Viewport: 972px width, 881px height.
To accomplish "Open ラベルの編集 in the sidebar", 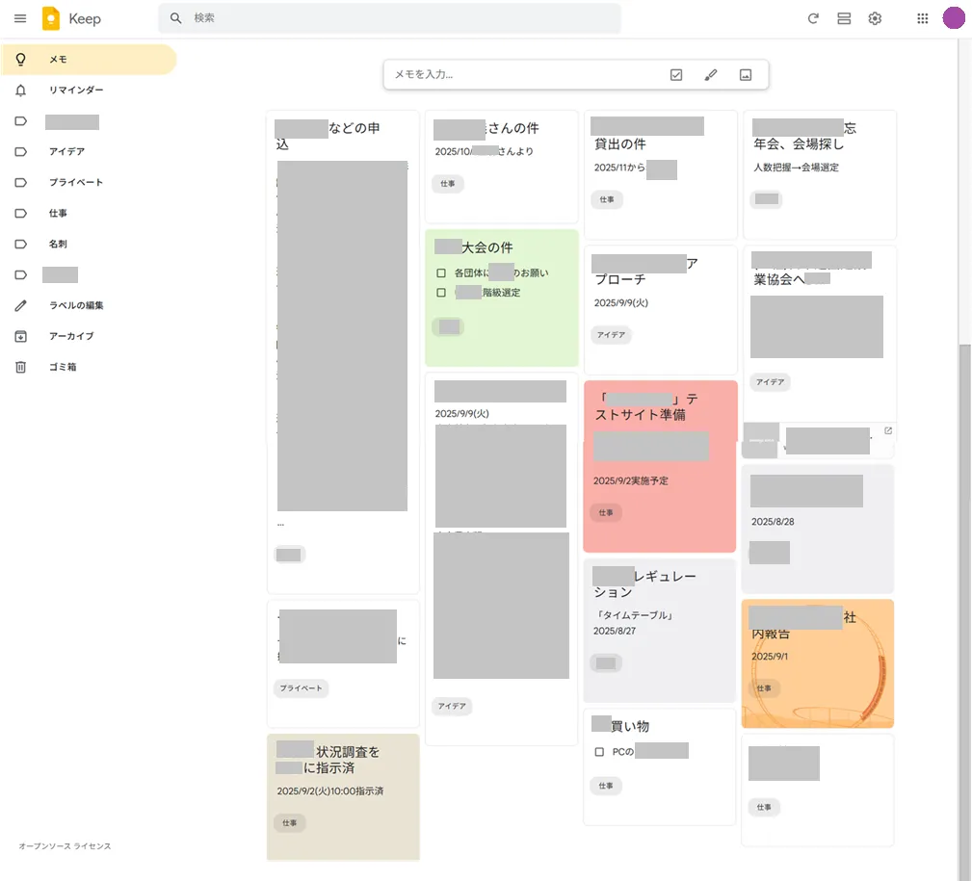I will 76,306.
